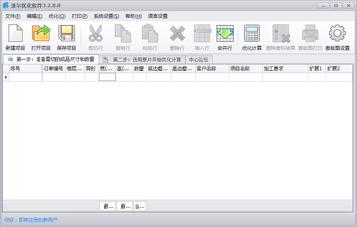The width and height of the screenshot is (357, 227).
Task: Click the 新建项目 new project icon
Action: coord(15,33)
